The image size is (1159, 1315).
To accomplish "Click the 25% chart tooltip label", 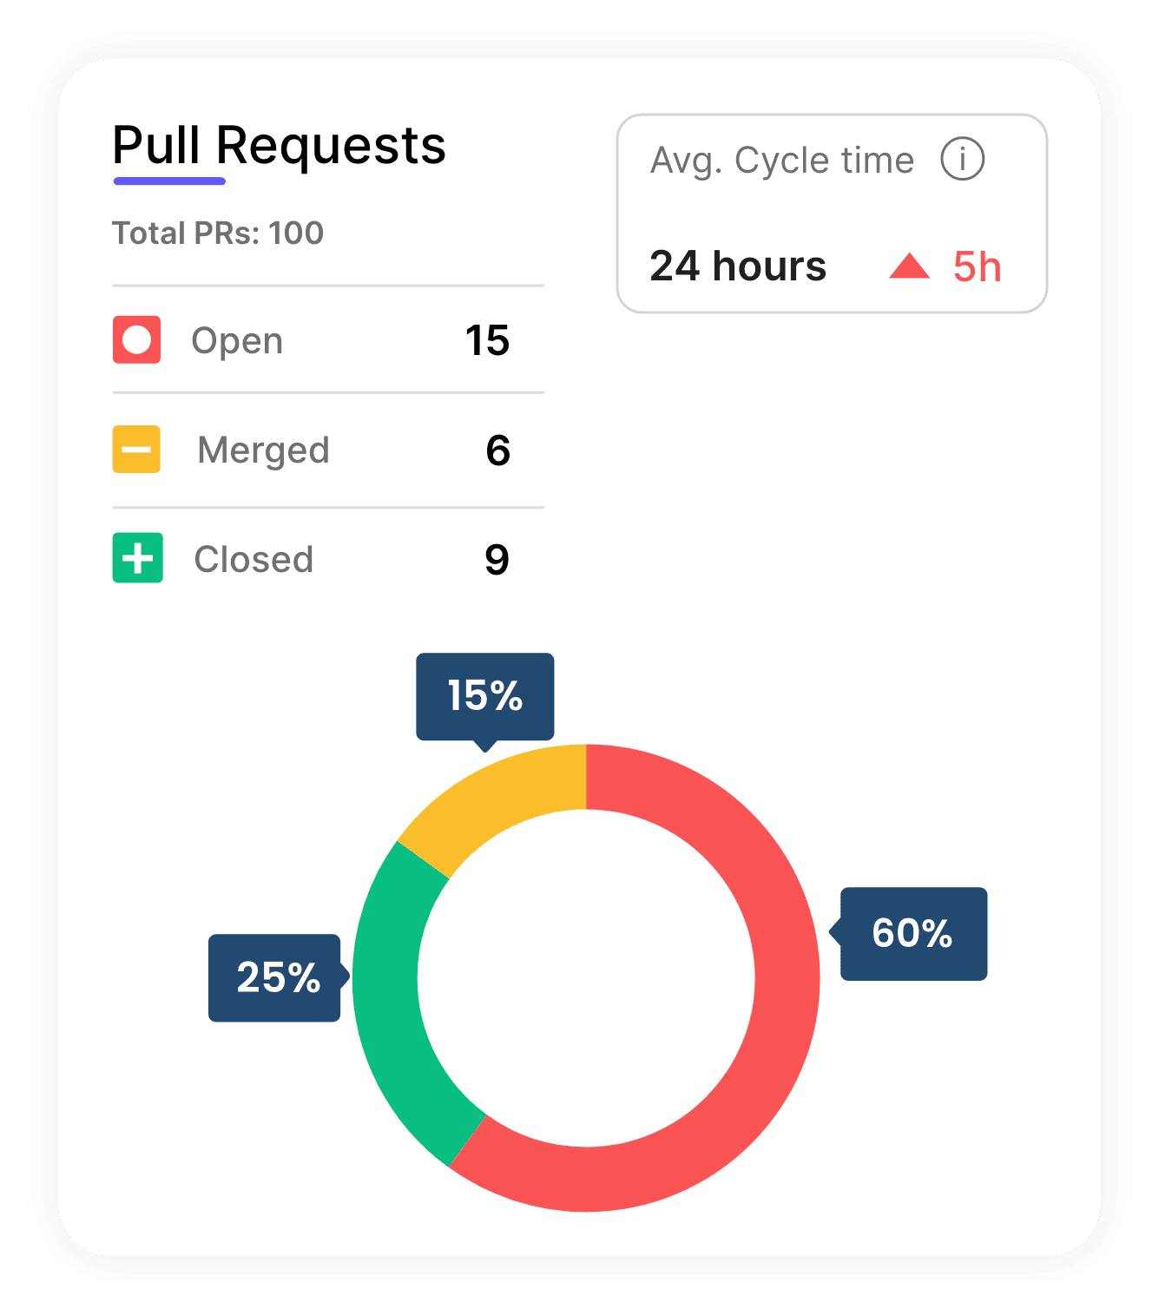I will click(x=278, y=978).
